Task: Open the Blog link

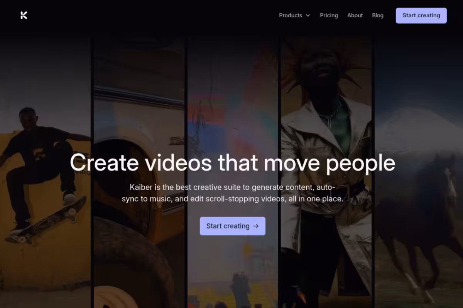Action: click(x=378, y=15)
